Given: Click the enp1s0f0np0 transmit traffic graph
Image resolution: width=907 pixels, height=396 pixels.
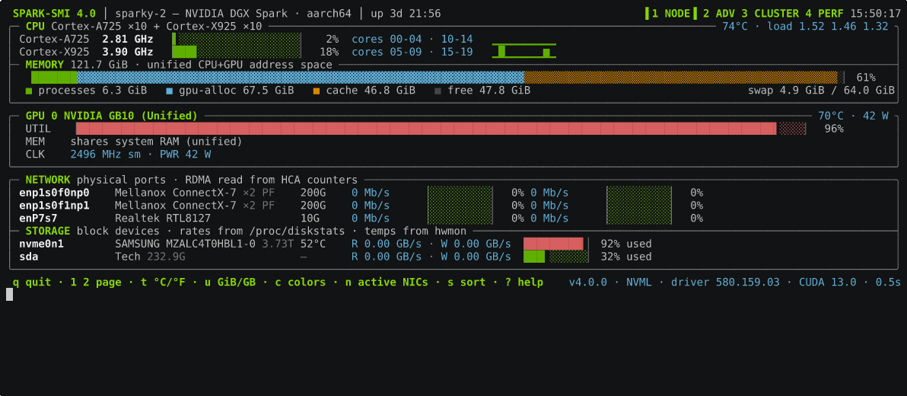Looking at the screenshot, I should click(639, 193).
